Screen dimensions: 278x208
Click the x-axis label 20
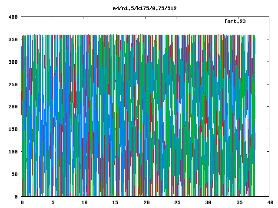(x=146, y=202)
